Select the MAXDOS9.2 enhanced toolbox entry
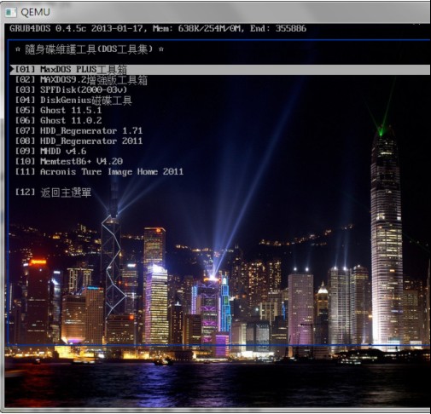 point(81,80)
